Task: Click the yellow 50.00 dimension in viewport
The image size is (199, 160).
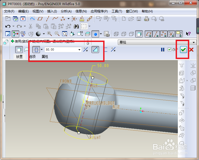Action: [x=103, y=66]
